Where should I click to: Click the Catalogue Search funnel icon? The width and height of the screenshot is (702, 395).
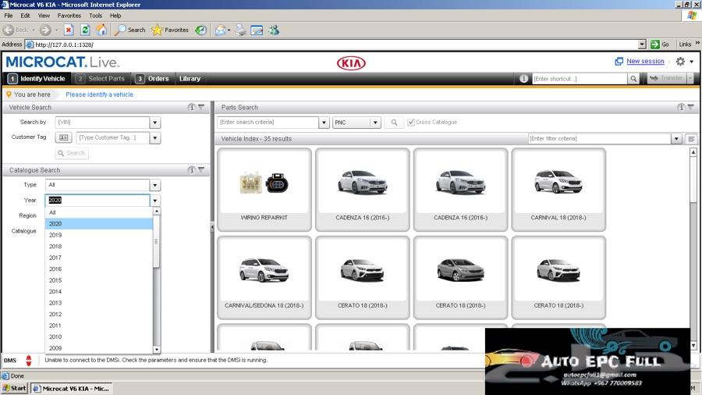click(x=201, y=169)
